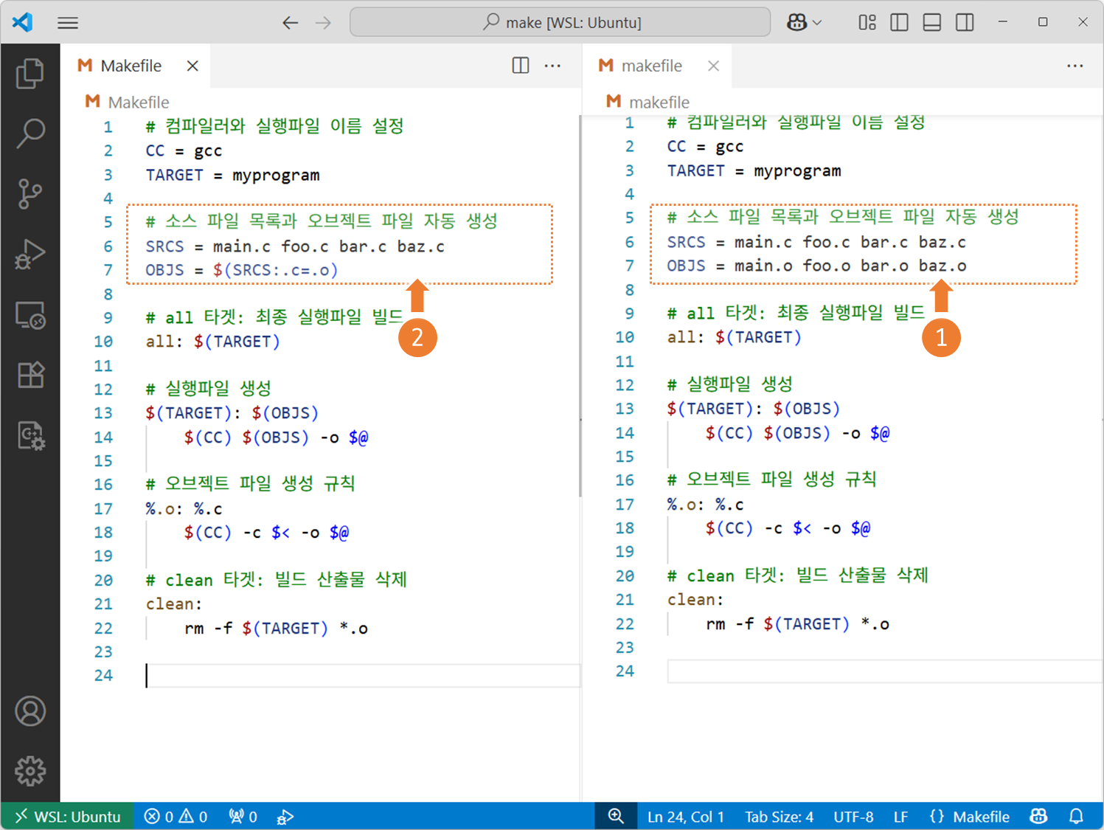The width and height of the screenshot is (1104, 830).
Task: Open the Remote Explorer view
Action: pyautogui.click(x=30, y=315)
